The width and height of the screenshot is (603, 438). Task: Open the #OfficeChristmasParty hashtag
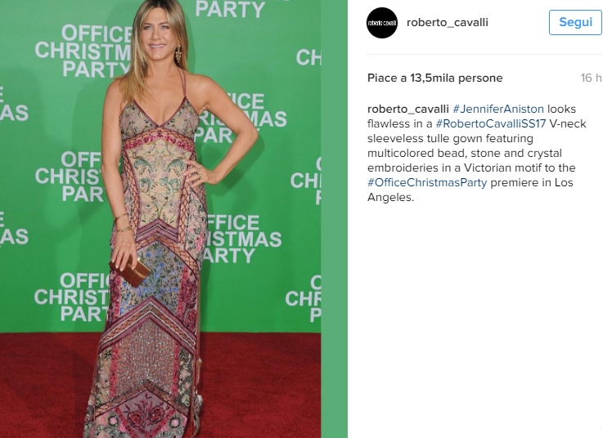[x=427, y=182]
